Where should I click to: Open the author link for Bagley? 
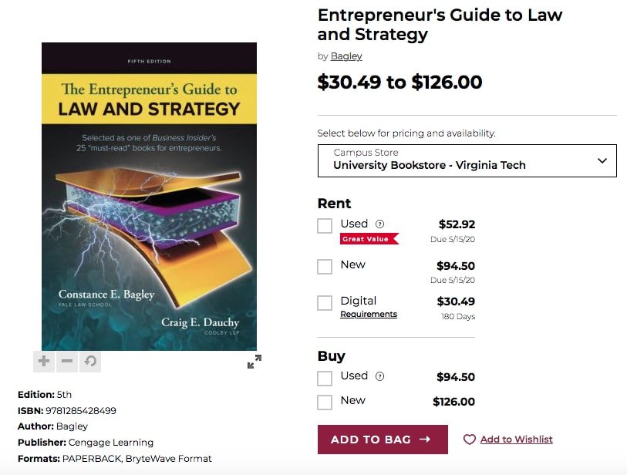[346, 56]
